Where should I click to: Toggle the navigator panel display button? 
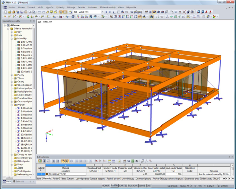pos(61,12)
